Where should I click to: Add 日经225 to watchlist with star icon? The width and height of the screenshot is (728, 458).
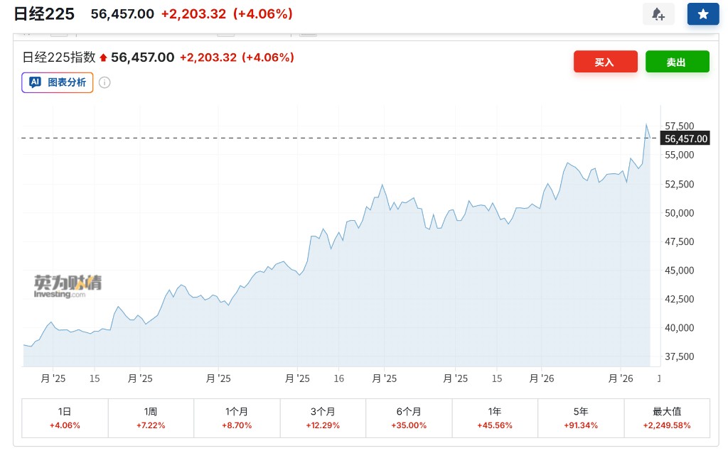[702, 14]
